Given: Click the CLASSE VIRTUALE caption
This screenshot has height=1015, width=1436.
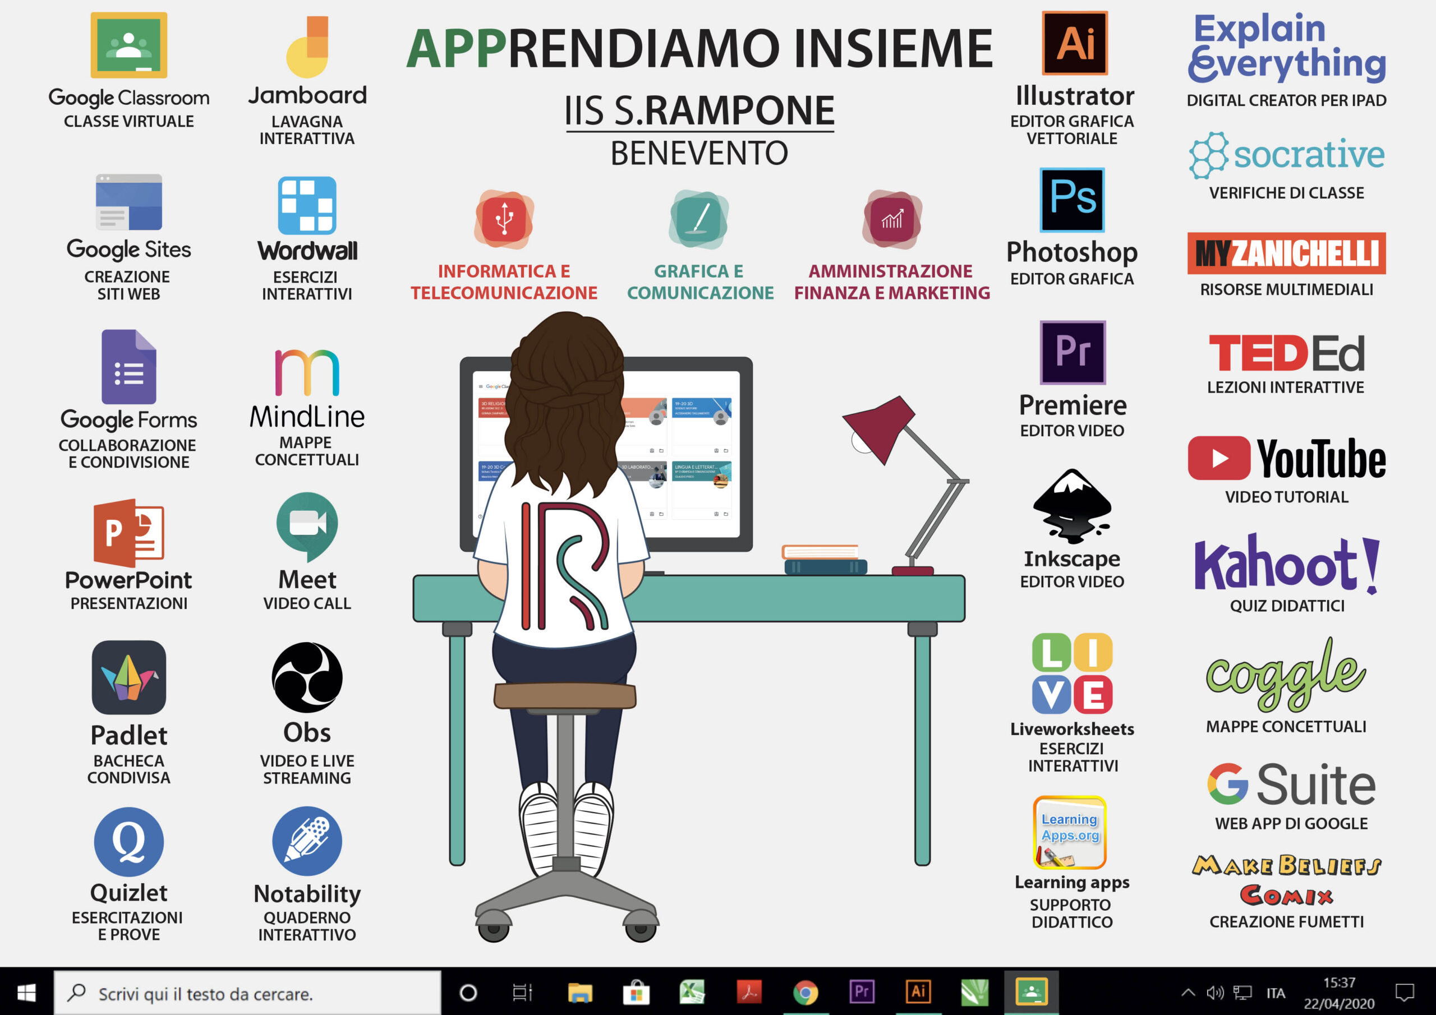Looking at the screenshot, I should (129, 121).
